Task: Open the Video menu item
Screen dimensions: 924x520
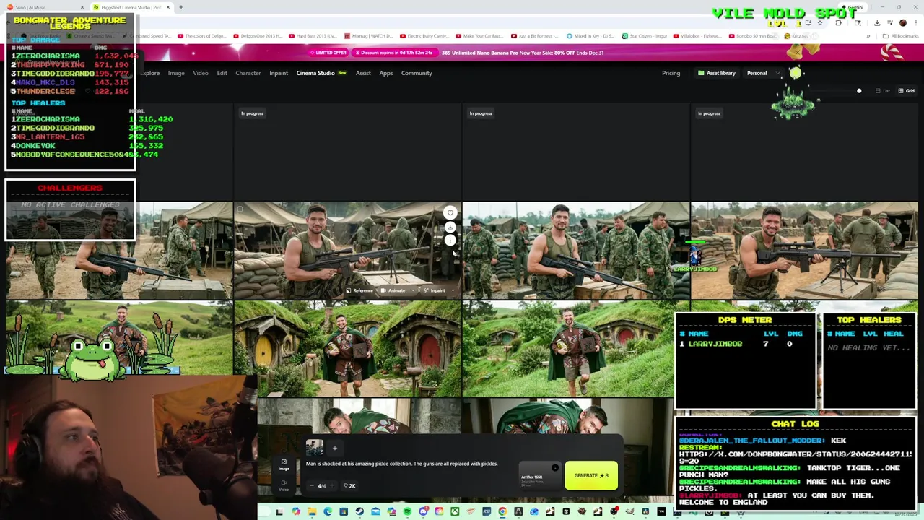Action: (x=201, y=73)
